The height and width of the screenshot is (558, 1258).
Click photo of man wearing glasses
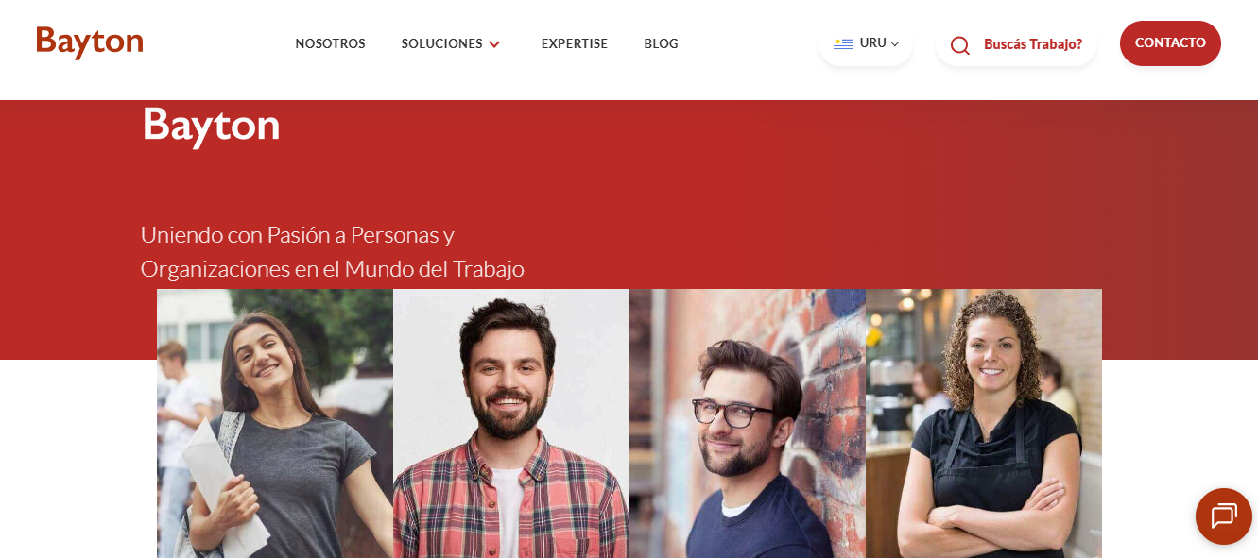click(x=748, y=423)
